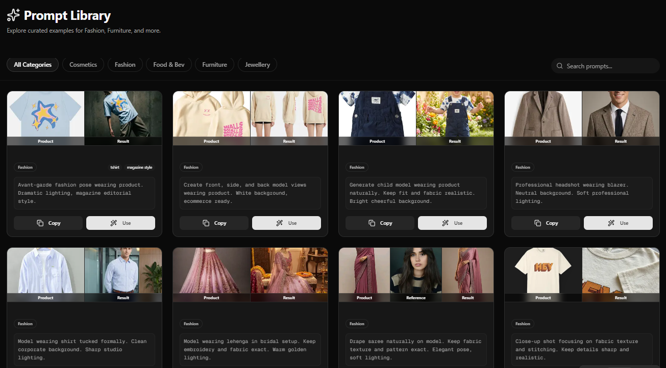The image size is (666, 368).
Task: Click copy icon on blazer headshot card
Action: pos(537,223)
